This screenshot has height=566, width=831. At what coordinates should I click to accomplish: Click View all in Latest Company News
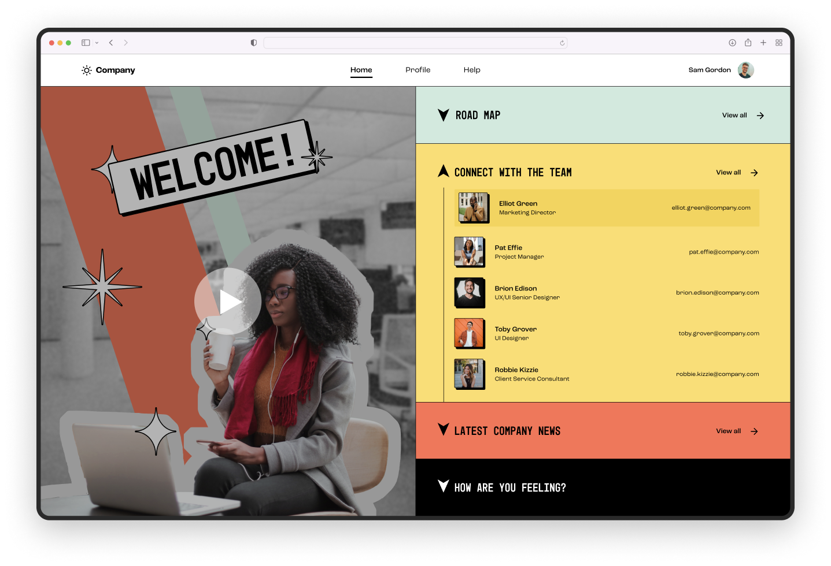pyautogui.click(x=729, y=431)
